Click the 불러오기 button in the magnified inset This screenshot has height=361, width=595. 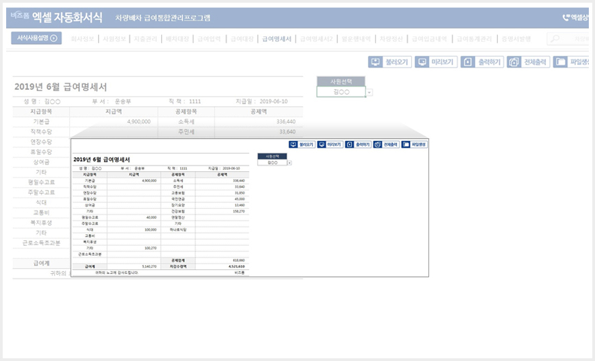pos(302,145)
